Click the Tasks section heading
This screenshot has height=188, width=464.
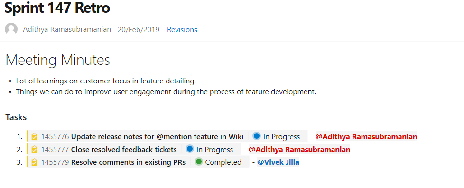point(16,117)
